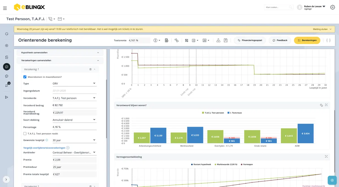Click the link icon on Verantwoord blijven wonen
This screenshot has height=187, width=339.
point(321,105)
